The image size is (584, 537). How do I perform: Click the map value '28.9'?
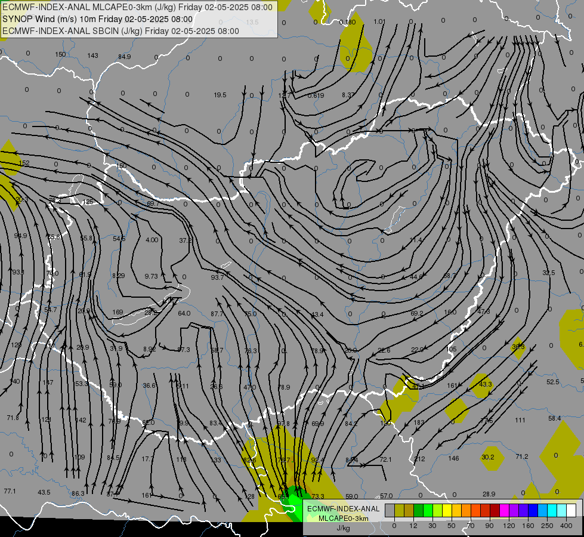click(489, 494)
